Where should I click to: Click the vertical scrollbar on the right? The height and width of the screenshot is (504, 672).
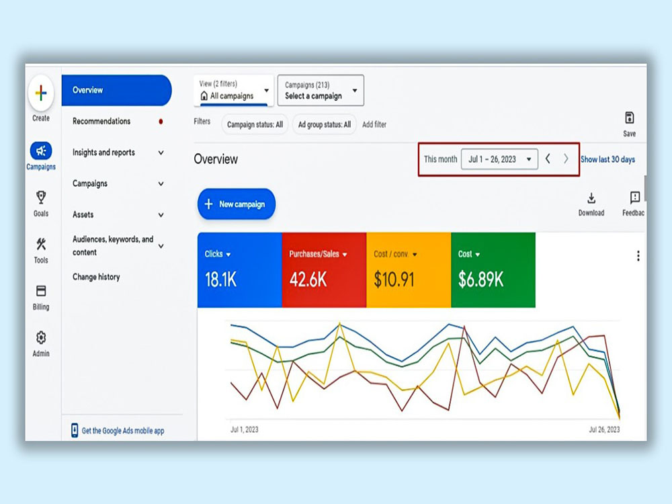(x=645, y=188)
